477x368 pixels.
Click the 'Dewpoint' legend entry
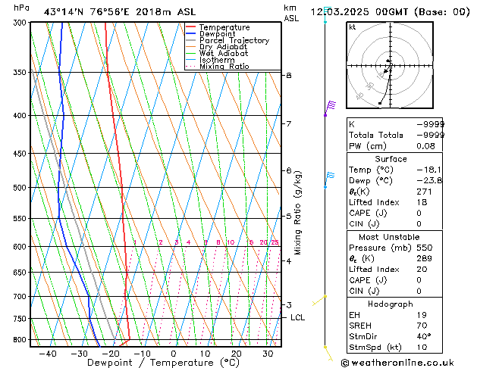(217, 34)
